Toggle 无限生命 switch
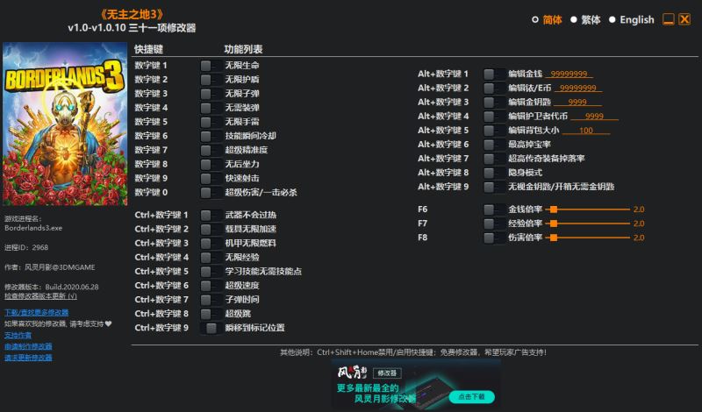The image size is (702, 412). [211, 66]
